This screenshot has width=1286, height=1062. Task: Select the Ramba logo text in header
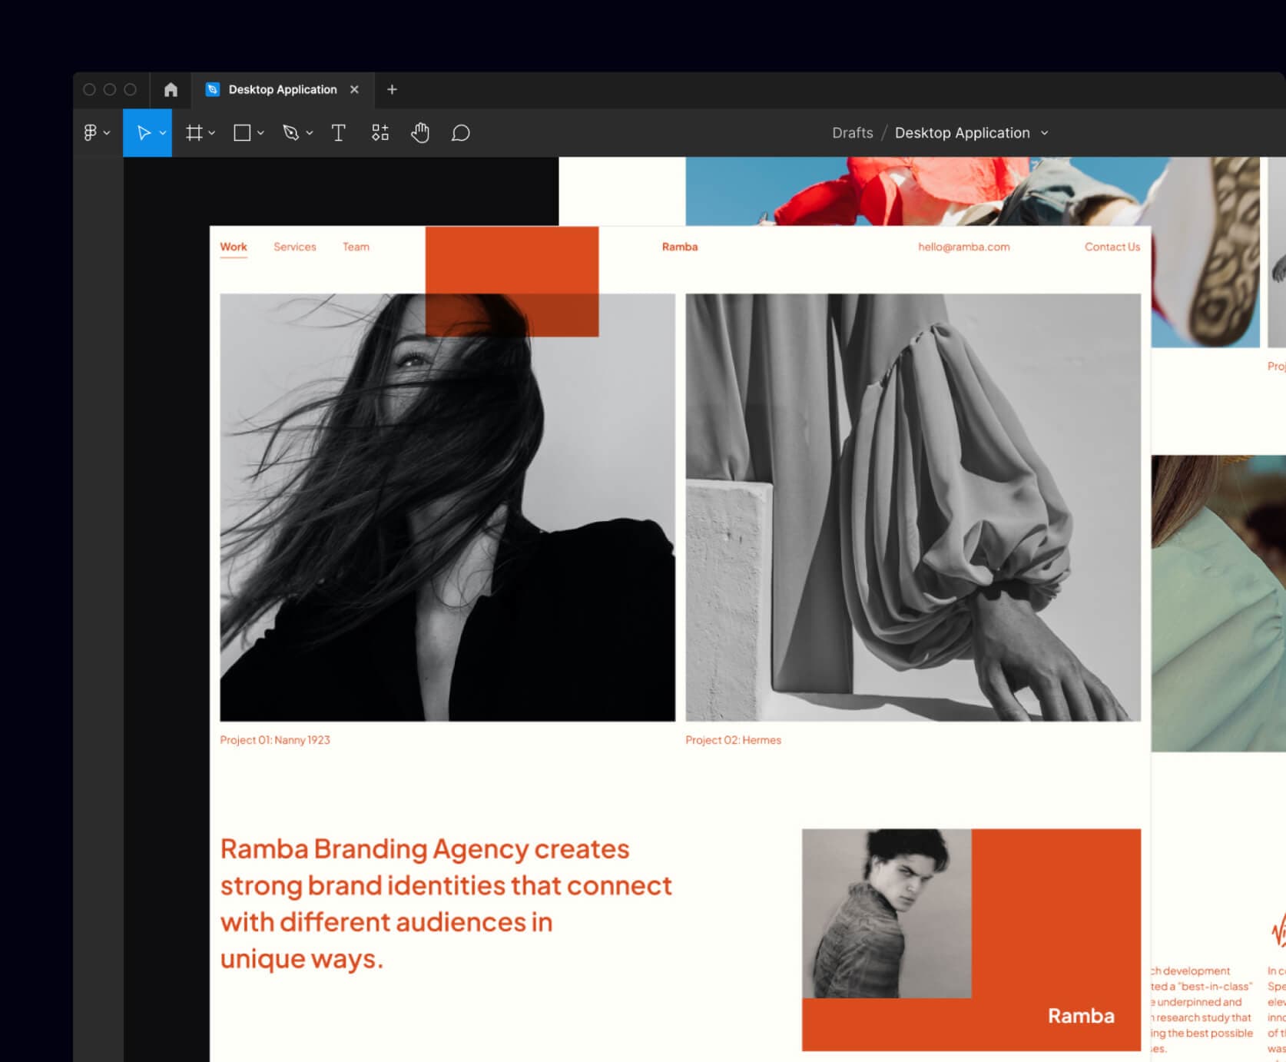coord(680,247)
